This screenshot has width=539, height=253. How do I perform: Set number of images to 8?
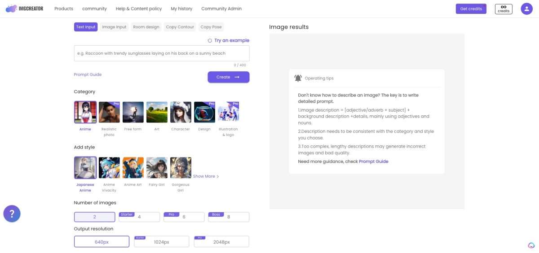tap(229, 217)
